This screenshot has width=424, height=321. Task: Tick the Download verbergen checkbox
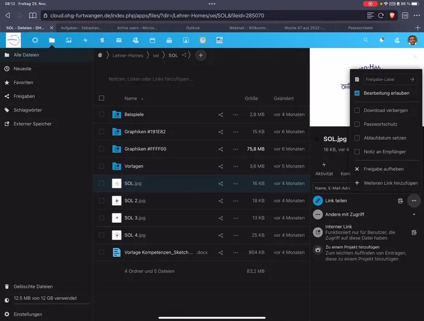[357, 110]
